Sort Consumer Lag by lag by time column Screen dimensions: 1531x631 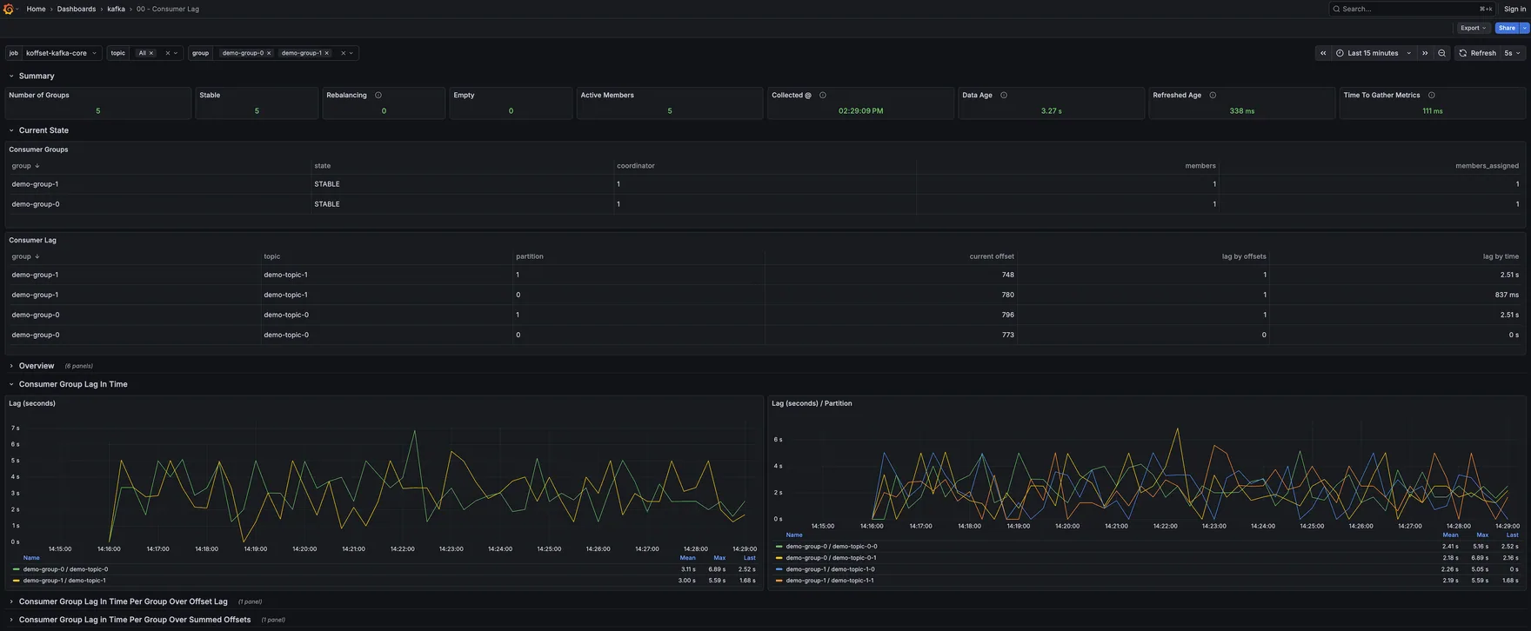(x=1501, y=256)
